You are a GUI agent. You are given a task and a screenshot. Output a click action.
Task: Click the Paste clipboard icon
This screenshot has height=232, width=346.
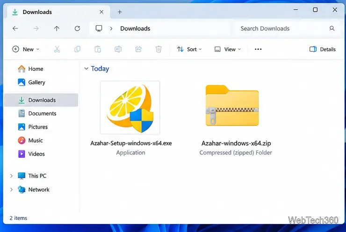pos(98,49)
